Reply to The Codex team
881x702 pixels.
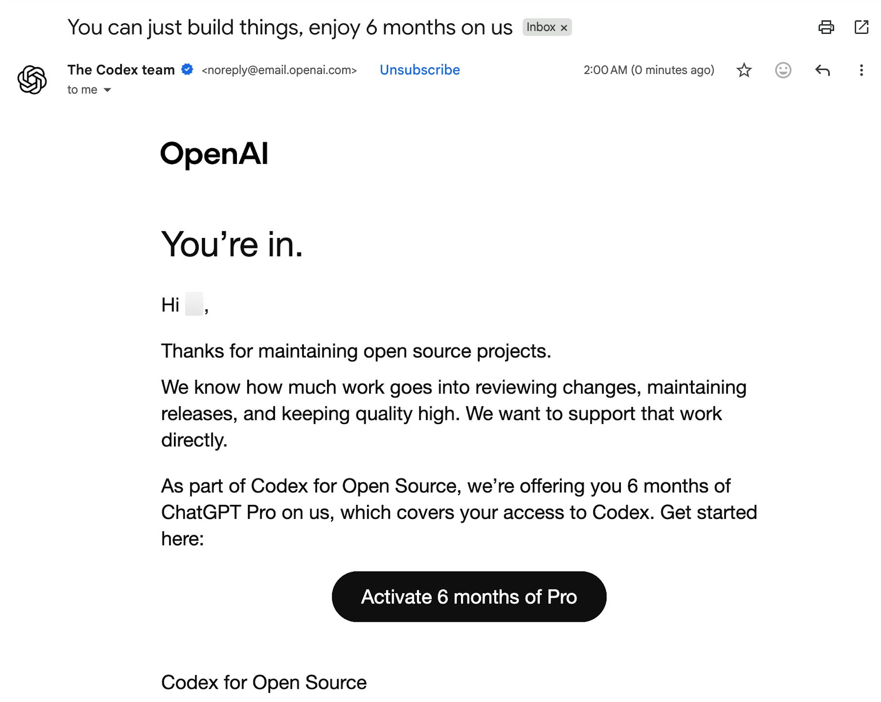click(x=823, y=70)
